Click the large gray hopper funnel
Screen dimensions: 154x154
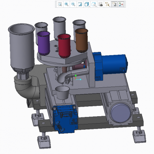[x=21, y=47]
